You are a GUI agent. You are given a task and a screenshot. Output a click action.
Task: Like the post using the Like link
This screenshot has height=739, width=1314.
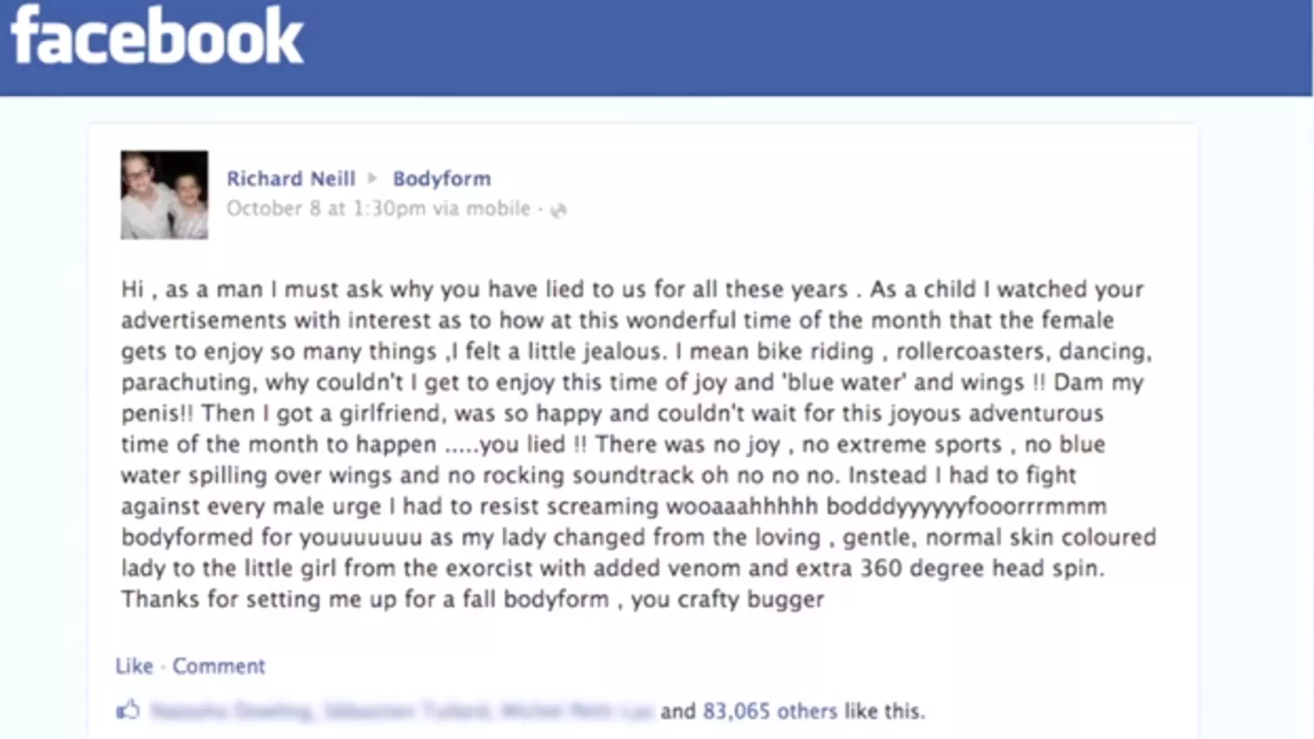tap(134, 666)
